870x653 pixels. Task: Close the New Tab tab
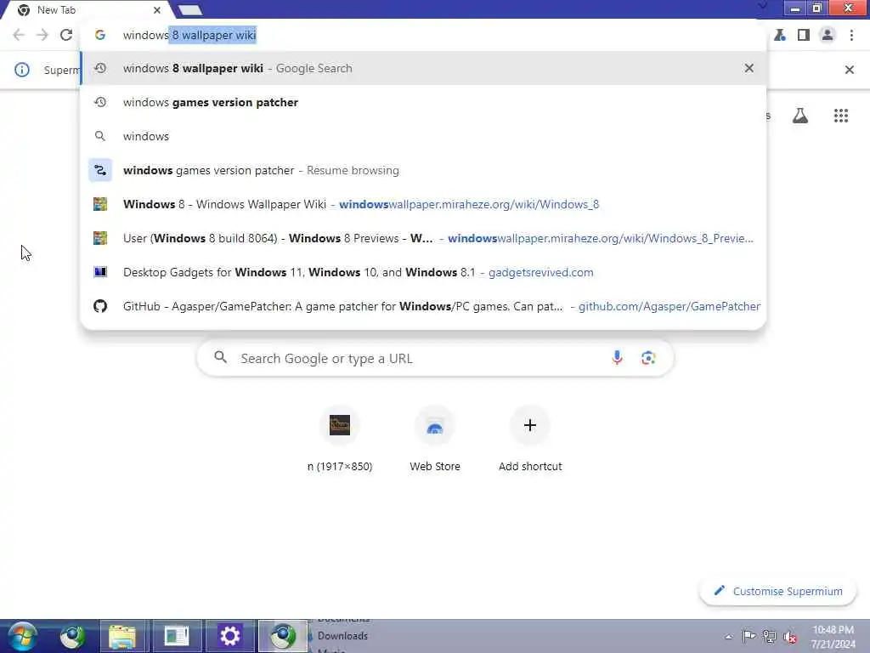point(157,10)
